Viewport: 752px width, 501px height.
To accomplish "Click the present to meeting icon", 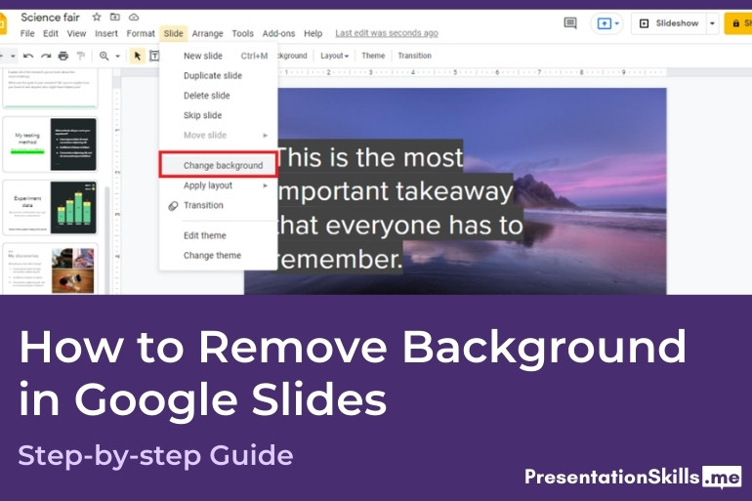I will (604, 23).
